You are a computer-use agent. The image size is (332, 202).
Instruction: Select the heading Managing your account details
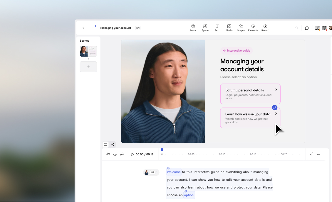(242, 65)
